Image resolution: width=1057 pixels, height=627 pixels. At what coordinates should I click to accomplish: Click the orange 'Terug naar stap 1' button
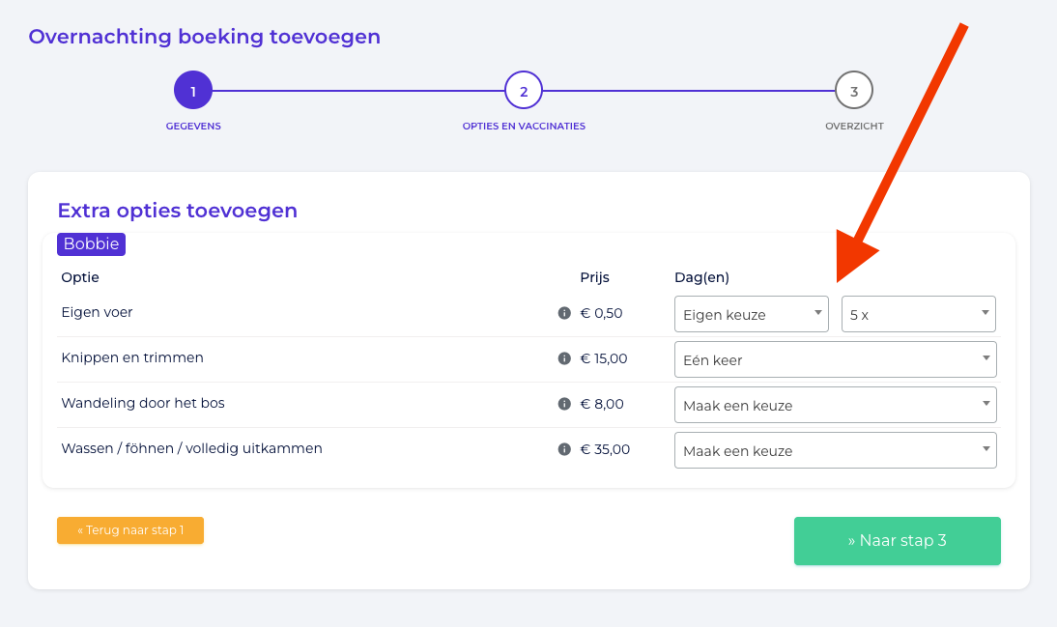point(130,530)
